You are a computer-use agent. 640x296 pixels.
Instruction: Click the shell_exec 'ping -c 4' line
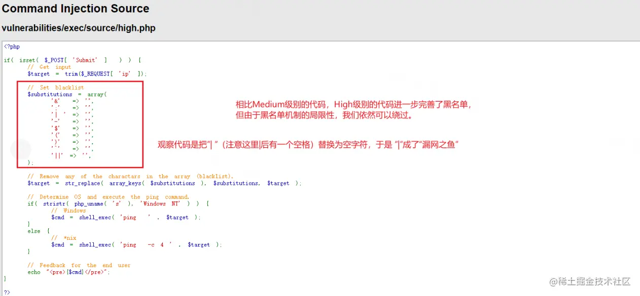[x=137, y=245]
